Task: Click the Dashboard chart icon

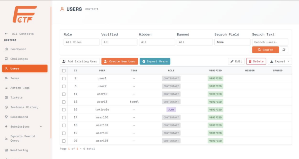Action: click(x=6, y=49)
